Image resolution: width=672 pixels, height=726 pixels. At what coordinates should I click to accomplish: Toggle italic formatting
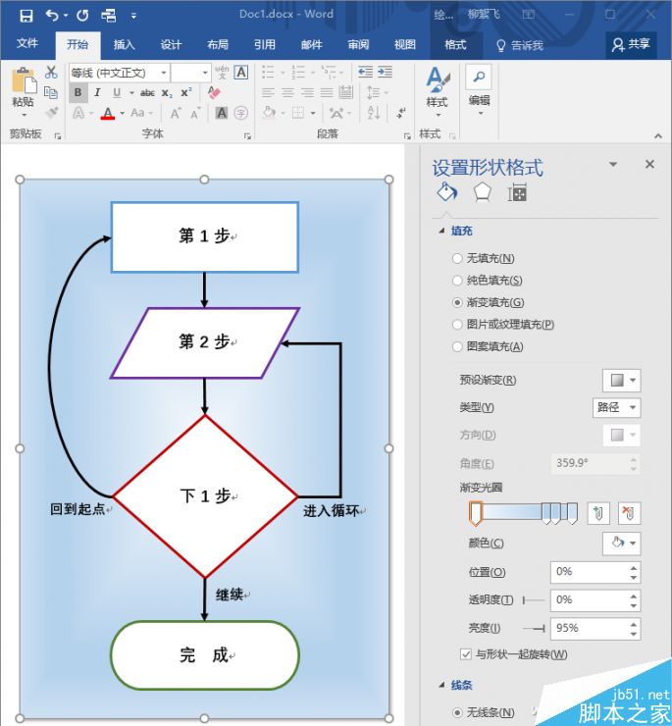(x=97, y=92)
